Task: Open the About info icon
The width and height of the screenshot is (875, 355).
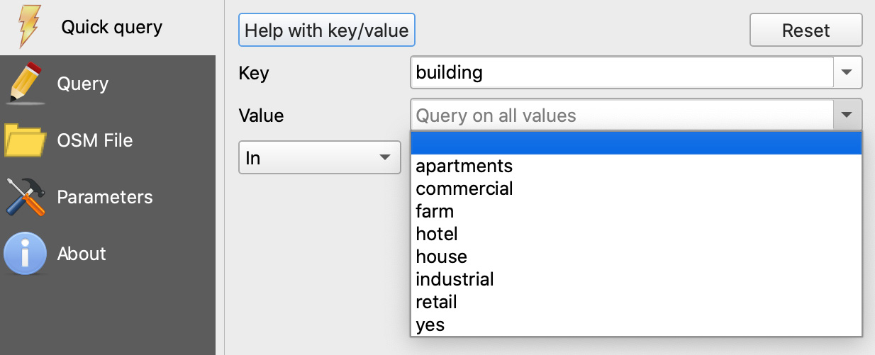Action: tap(26, 254)
